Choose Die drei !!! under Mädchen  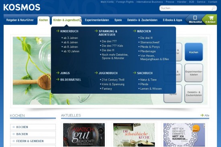point(146,38)
